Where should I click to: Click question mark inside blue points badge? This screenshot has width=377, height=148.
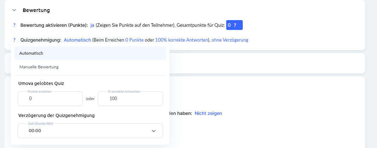click(235, 25)
